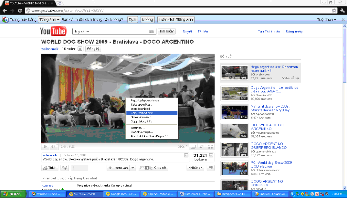Open the National dog show 2009 thumbnail
The image size is (348, 198).
click(234, 112)
